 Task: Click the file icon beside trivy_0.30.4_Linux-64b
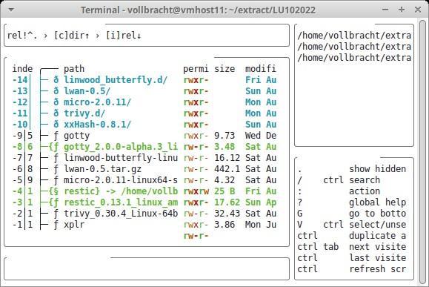click(x=56, y=214)
